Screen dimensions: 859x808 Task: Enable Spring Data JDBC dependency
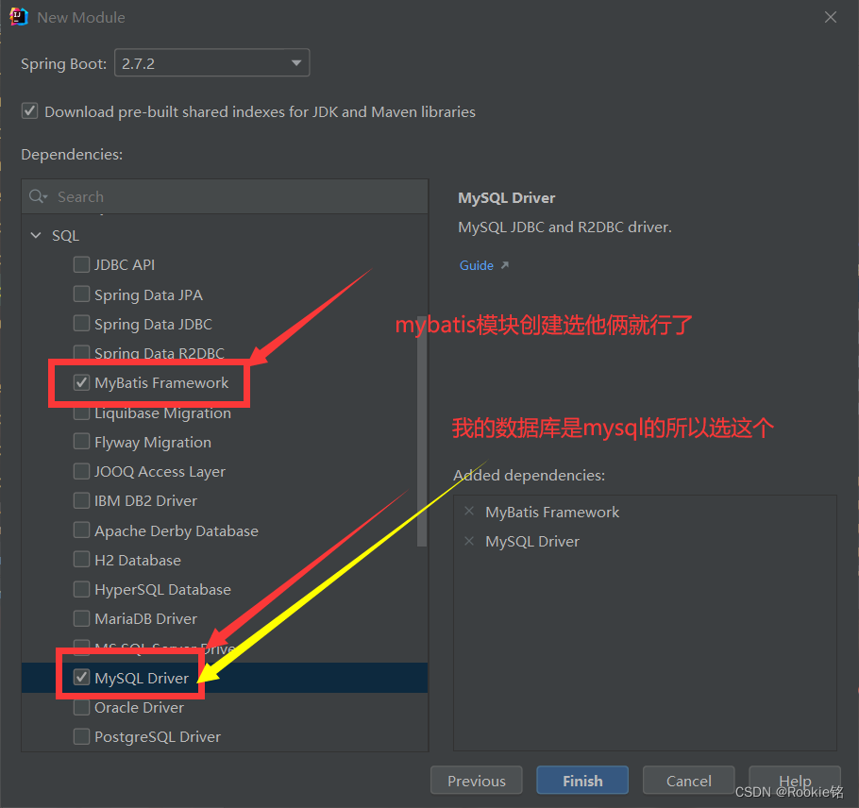tap(81, 323)
